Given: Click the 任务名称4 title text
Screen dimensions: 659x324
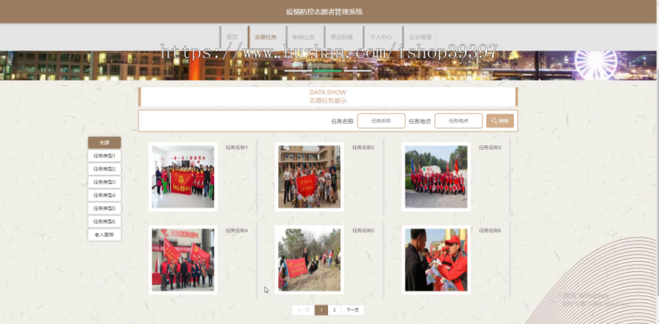Looking at the screenshot, I should (x=237, y=231).
